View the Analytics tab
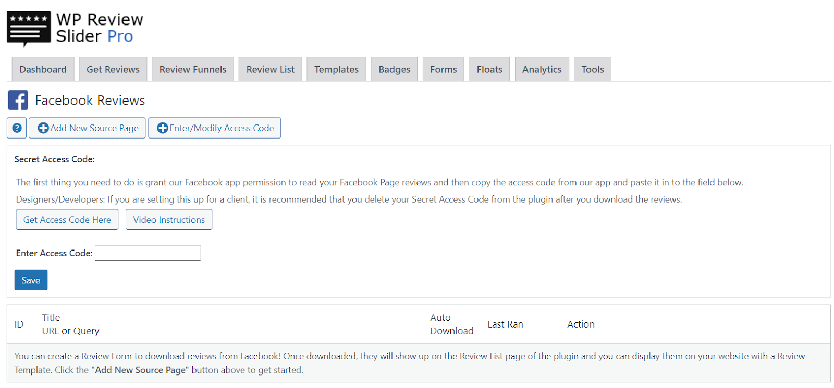 (542, 69)
